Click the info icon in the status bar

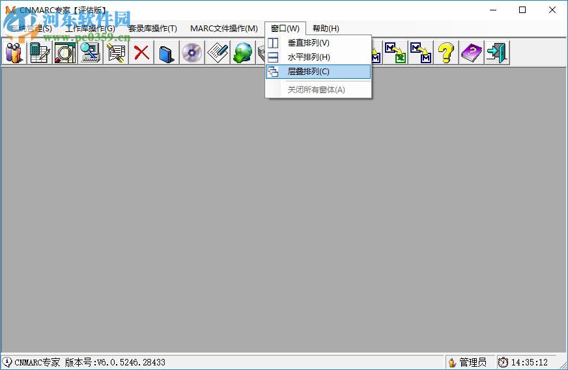pos(7,362)
